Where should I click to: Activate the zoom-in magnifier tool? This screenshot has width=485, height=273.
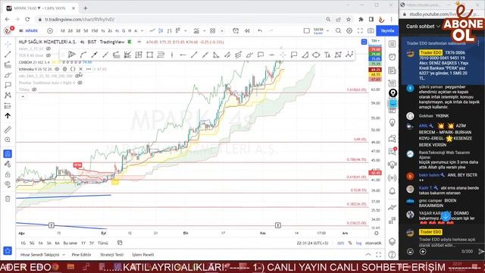coord(8,140)
